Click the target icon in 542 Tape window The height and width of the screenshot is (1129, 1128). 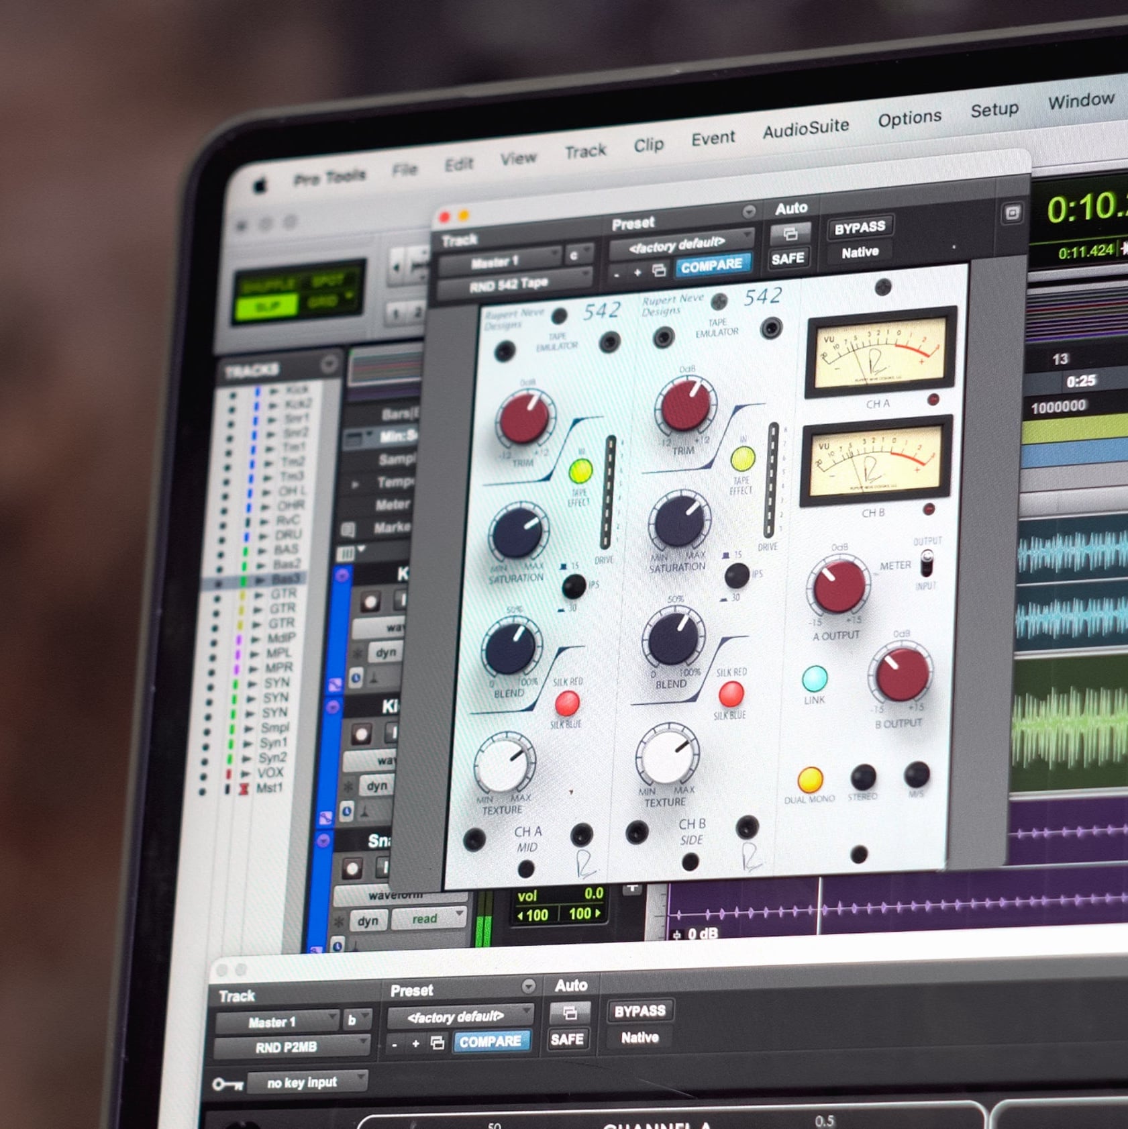click(1012, 213)
